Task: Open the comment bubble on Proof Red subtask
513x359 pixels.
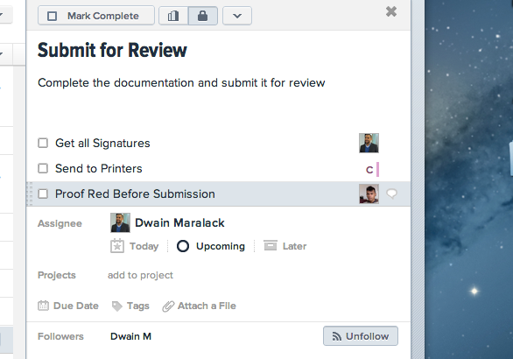Action: pos(391,194)
